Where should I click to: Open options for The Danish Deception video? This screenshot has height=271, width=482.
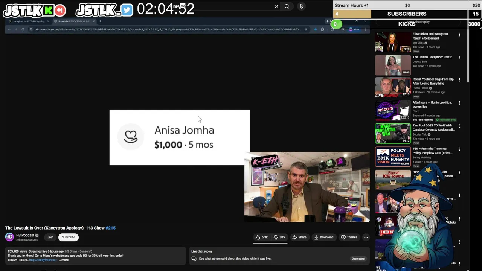pyautogui.click(x=459, y=58)
